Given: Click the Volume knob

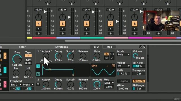Looking at the screenshot, I should coord(135,56).
